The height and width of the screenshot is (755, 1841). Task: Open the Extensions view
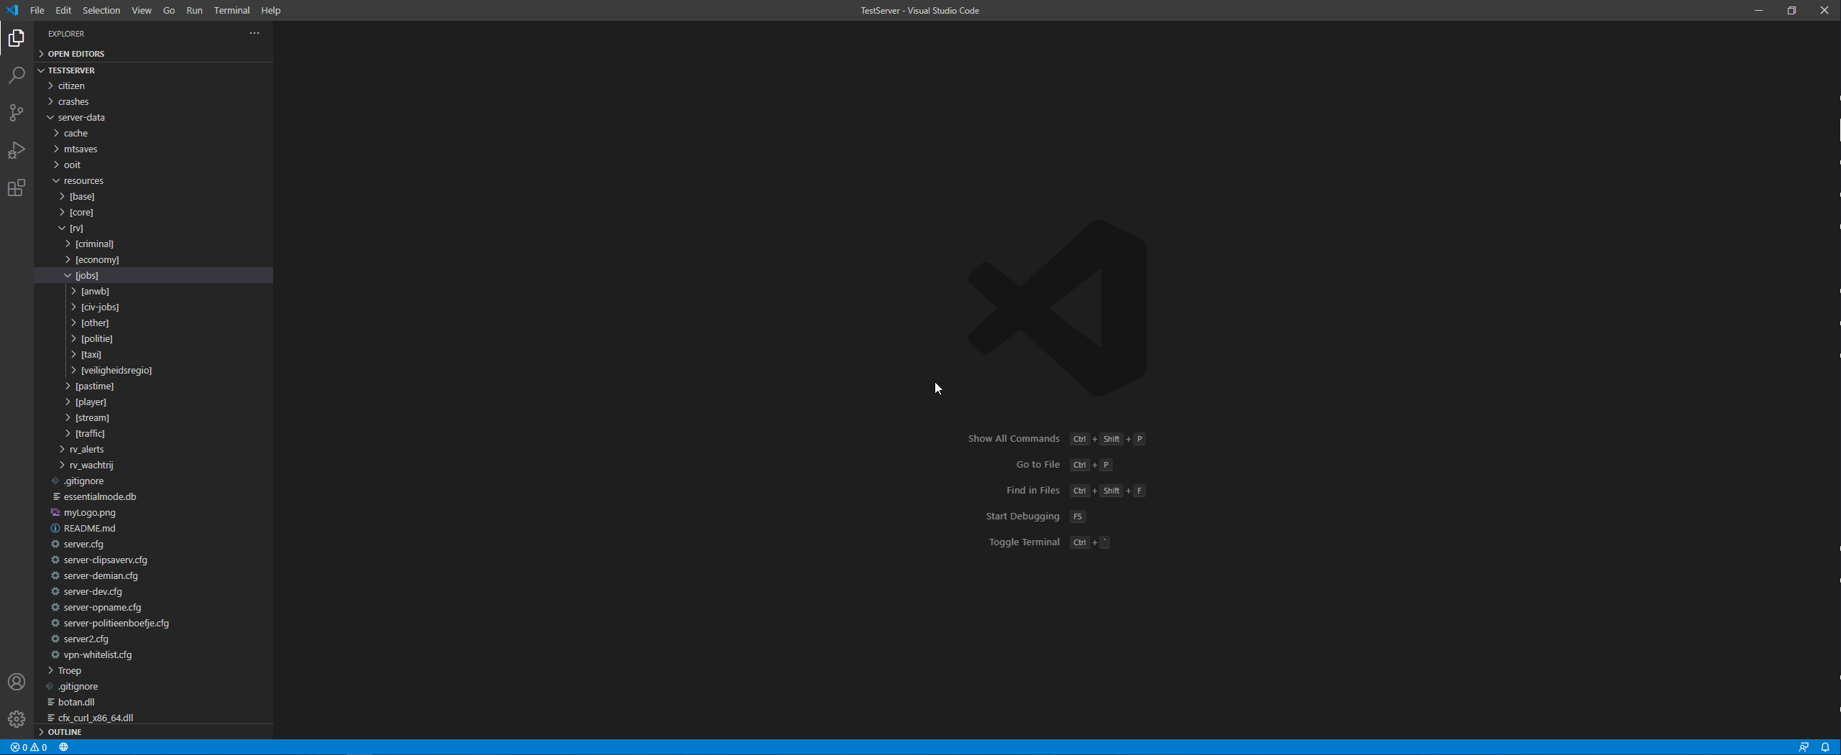[x=17, y=188]
